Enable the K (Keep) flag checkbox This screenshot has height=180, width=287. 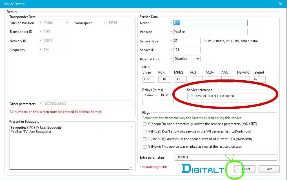point(145,124)
